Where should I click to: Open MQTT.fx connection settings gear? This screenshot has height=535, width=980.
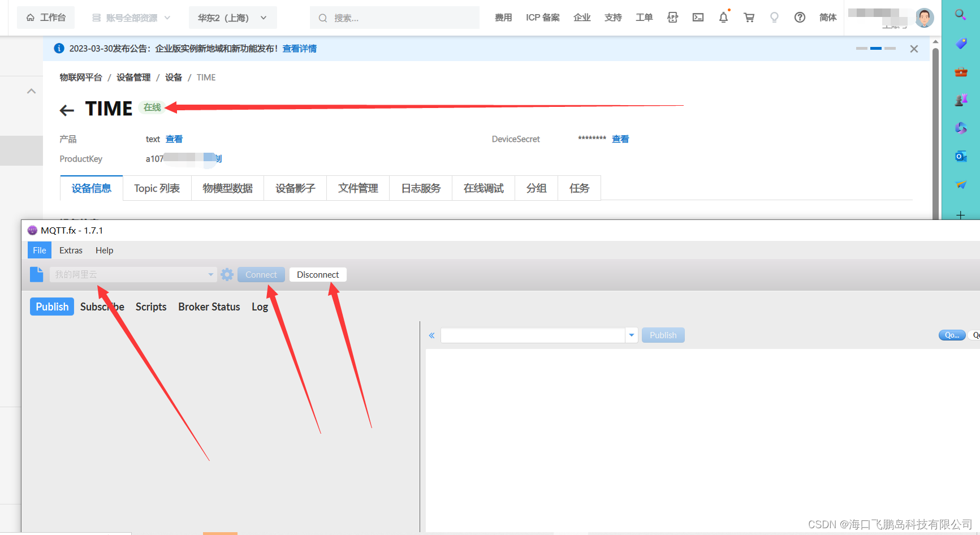tap(227, 275)
